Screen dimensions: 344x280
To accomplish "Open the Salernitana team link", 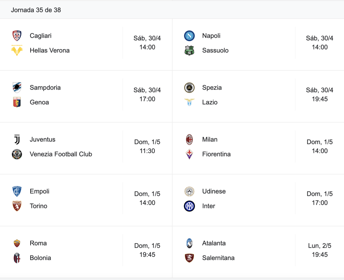I will (x=218, y=258).
